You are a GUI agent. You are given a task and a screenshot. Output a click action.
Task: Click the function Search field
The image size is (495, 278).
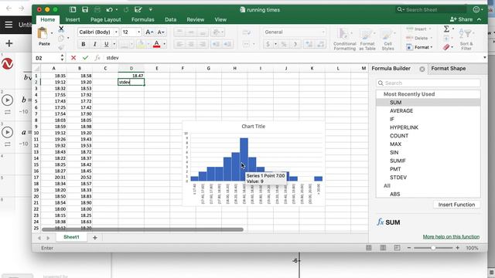[428, 83]
